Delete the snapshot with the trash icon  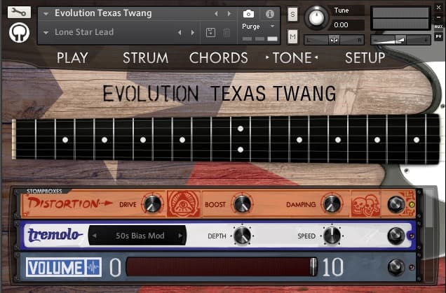pos(227,32)
